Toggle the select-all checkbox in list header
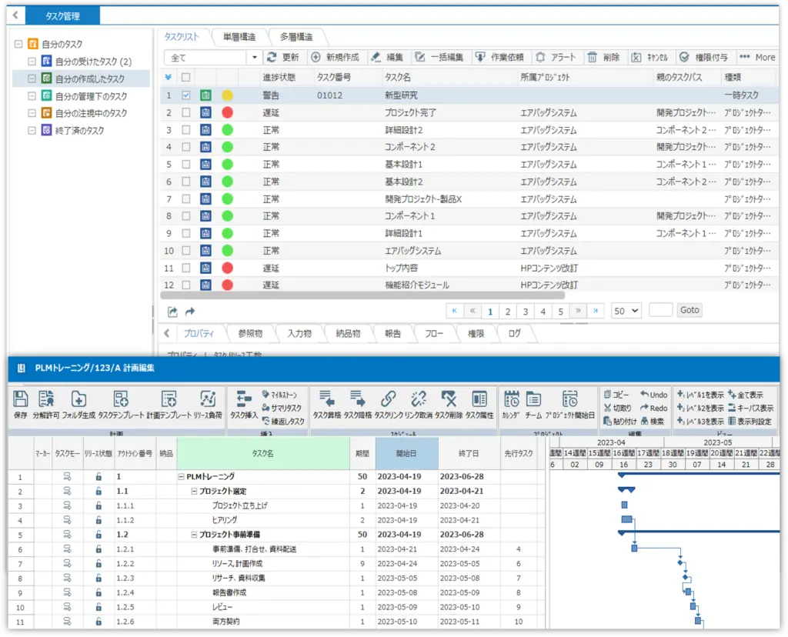This screenshot has width=788, height=637. 186,78
